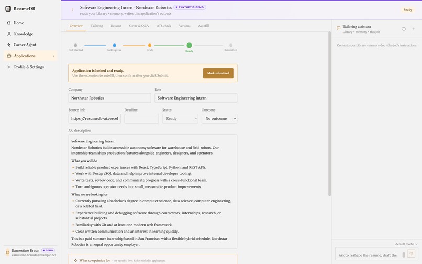
Task: Click inside the Job description text box
Action: [x=152, y=192]
